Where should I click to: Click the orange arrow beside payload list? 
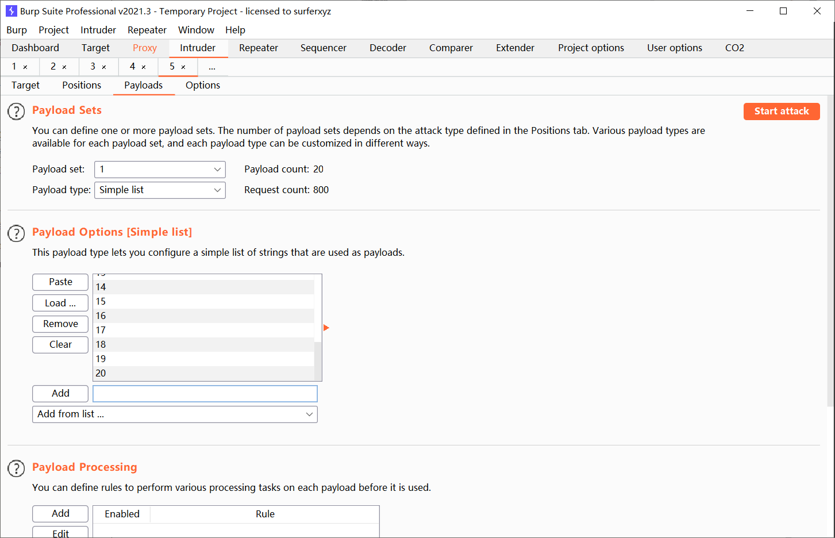[326, 328]
